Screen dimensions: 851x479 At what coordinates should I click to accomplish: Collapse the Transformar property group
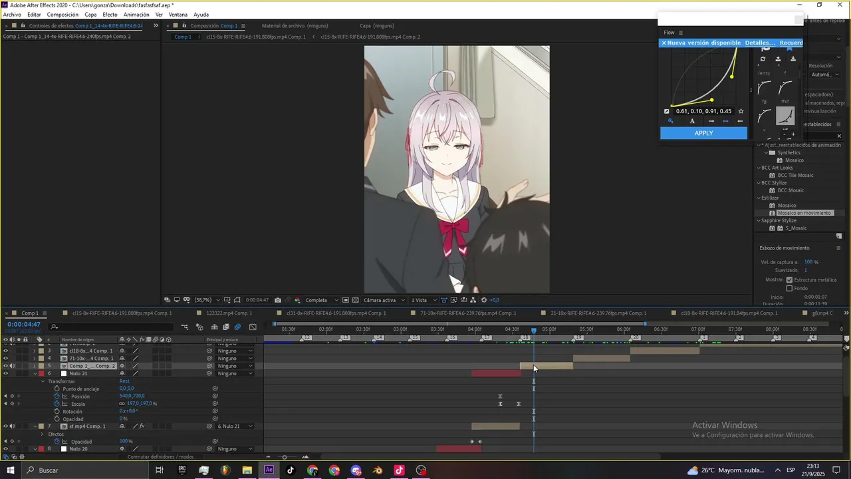tap(43, 381)
